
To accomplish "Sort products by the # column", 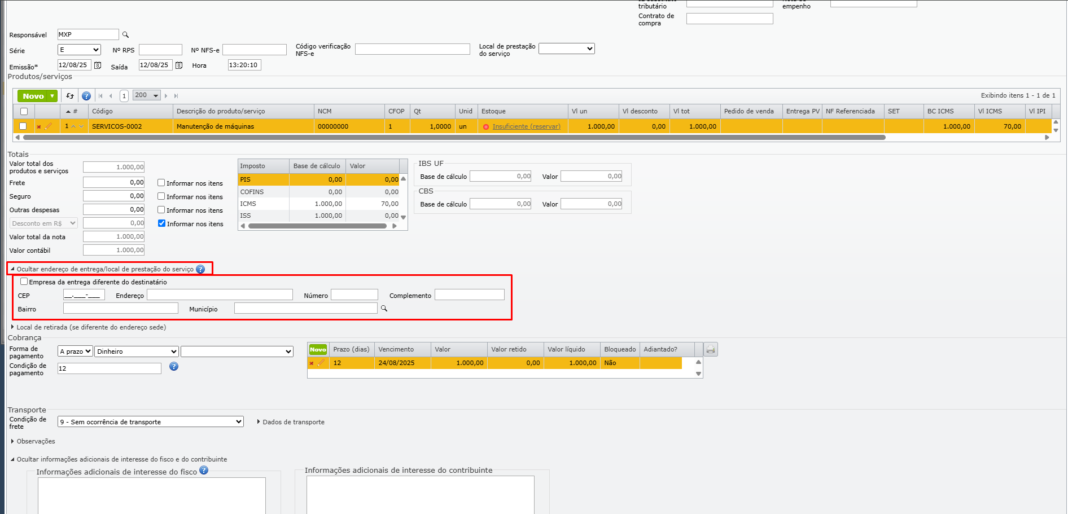I will (x=74, y=111).
